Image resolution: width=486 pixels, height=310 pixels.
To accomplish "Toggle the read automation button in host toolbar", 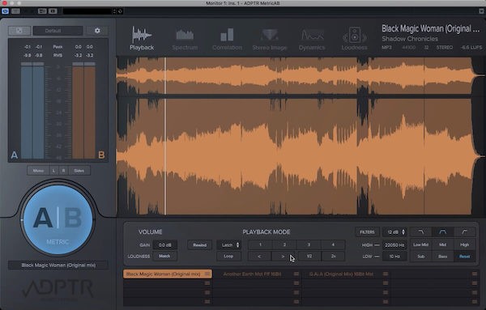I will pyautogui.click(x=42, y=11).
